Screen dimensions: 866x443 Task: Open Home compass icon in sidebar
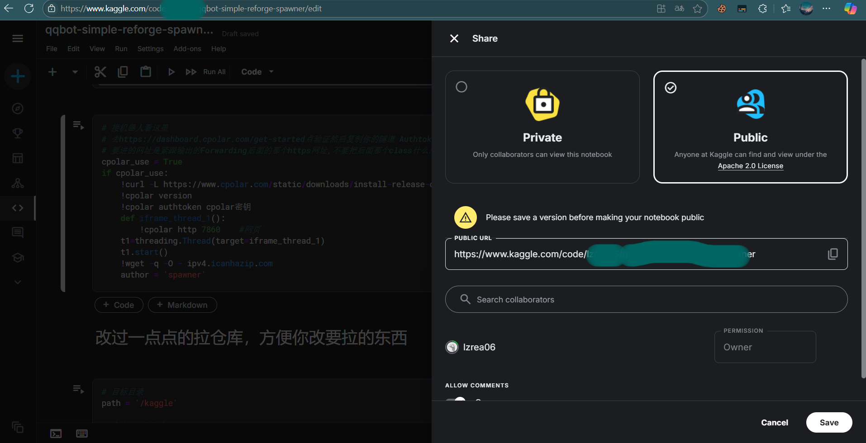coord(18,108)
